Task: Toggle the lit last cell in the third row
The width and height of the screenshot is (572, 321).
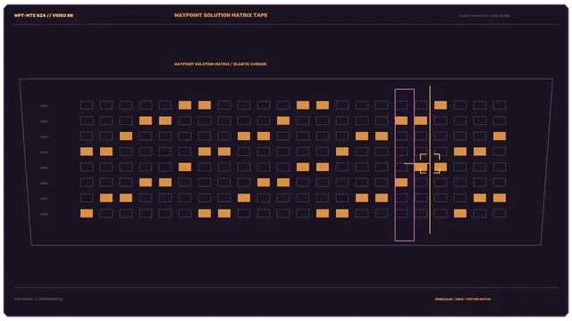Action: pyautogui.click(x=500, y=136)
